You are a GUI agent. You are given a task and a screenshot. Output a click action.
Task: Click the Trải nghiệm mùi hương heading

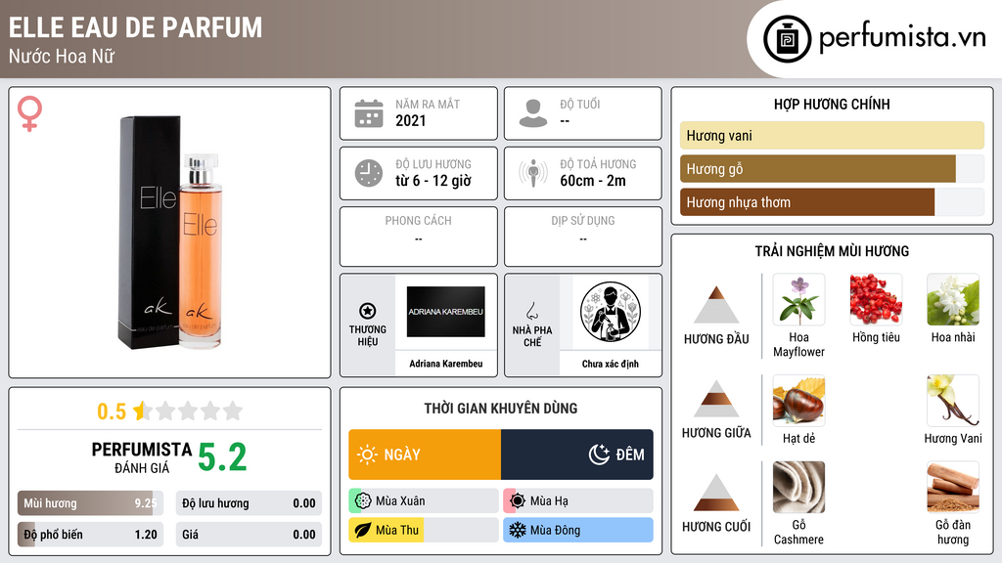point(832,251)
